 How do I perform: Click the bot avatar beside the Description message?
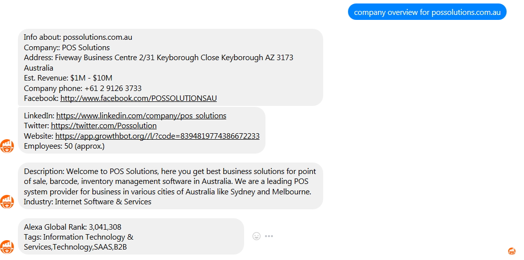(x=6, y=202)
